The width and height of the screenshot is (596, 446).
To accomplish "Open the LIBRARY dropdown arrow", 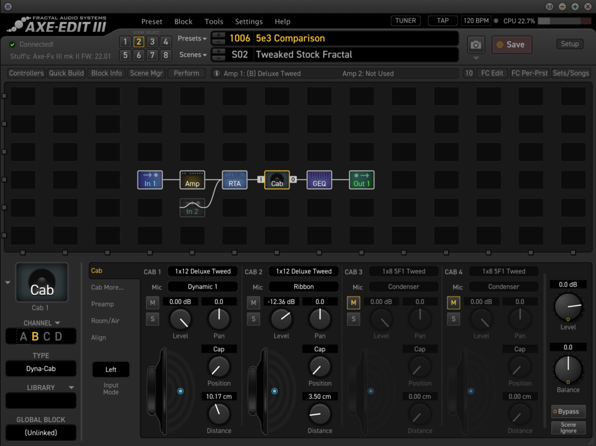I will pos(71,387).
